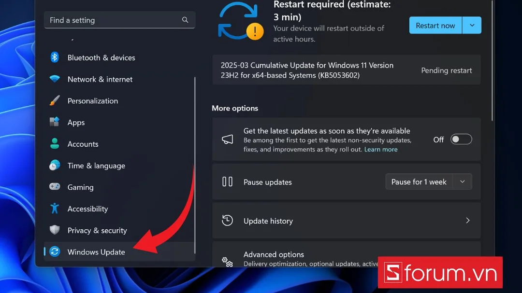Click the Network wifi icon
The image size is (522, 293).
pos(55,79)
